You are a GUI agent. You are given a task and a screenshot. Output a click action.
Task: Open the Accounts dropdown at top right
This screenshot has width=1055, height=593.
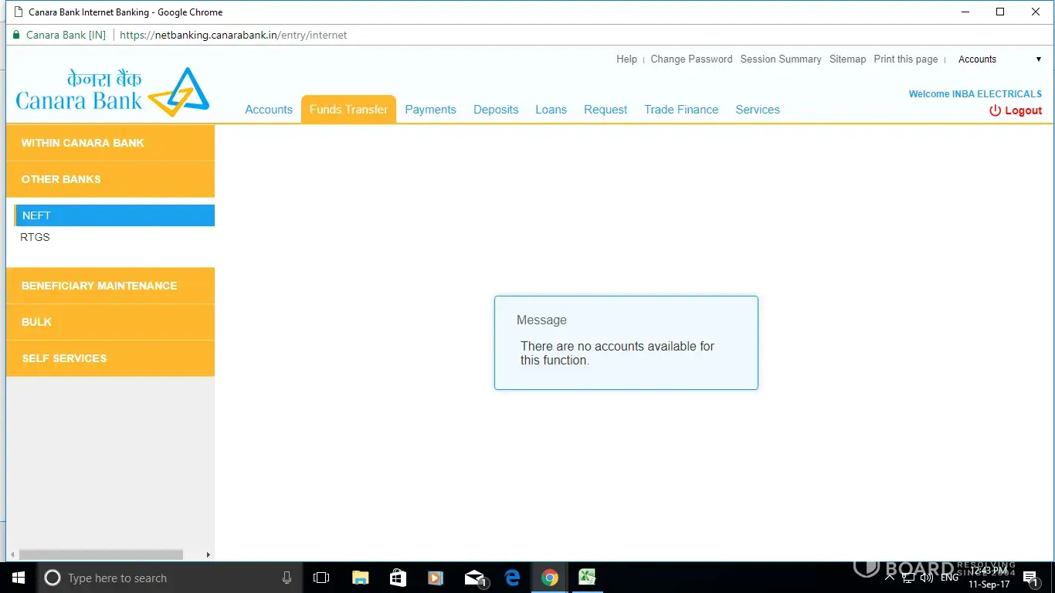(x=999, y=59)
